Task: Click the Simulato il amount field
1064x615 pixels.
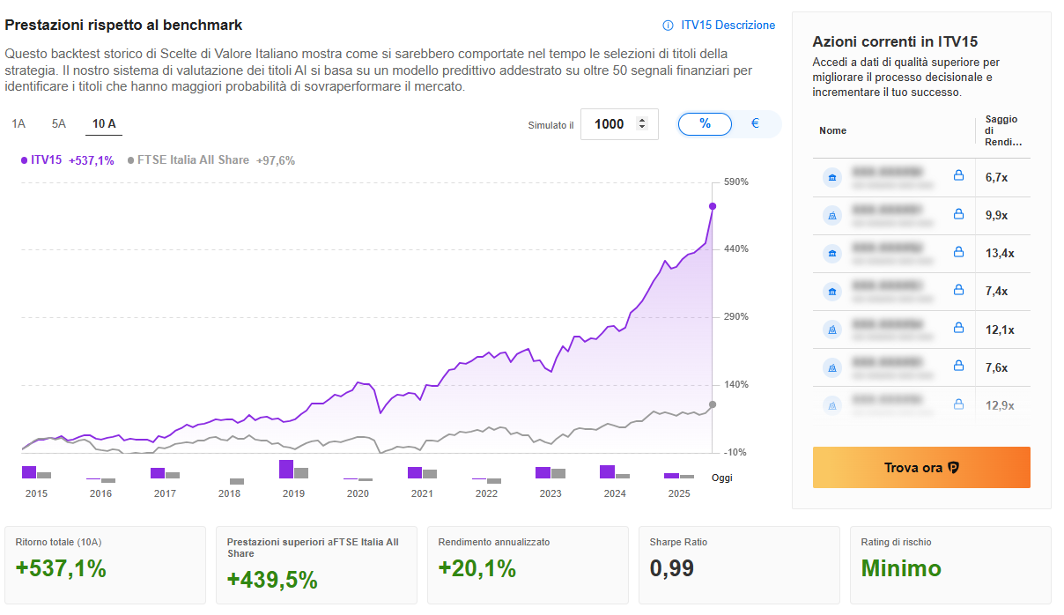Action: (619, 124)
